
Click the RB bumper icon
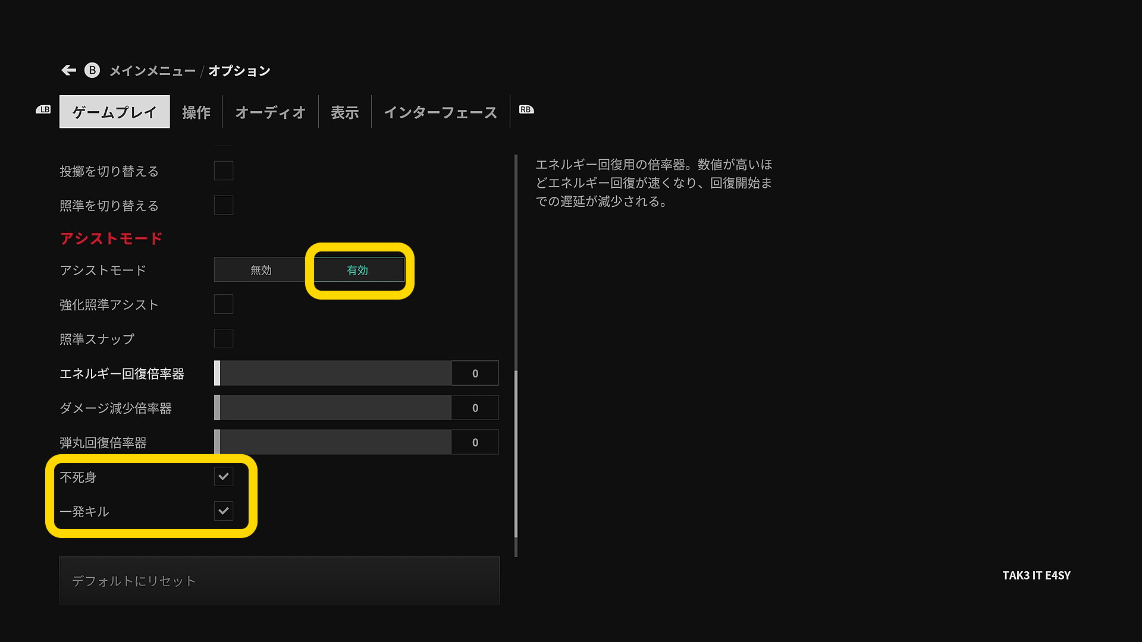pyautogui.click(x=526, y=109)
